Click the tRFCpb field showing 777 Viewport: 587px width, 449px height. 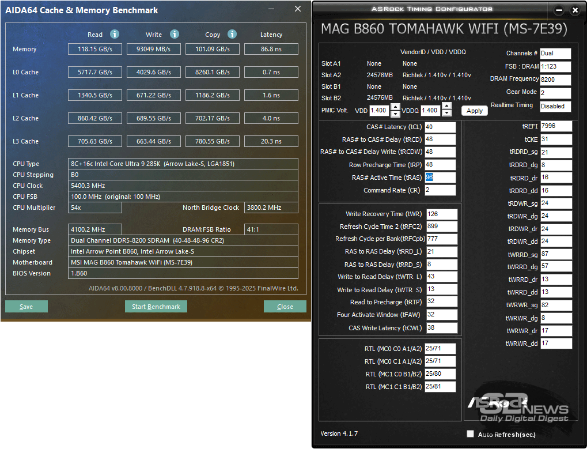pos(442,239)
